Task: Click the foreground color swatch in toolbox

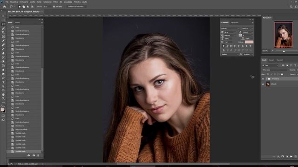Action: coord(2,109)
